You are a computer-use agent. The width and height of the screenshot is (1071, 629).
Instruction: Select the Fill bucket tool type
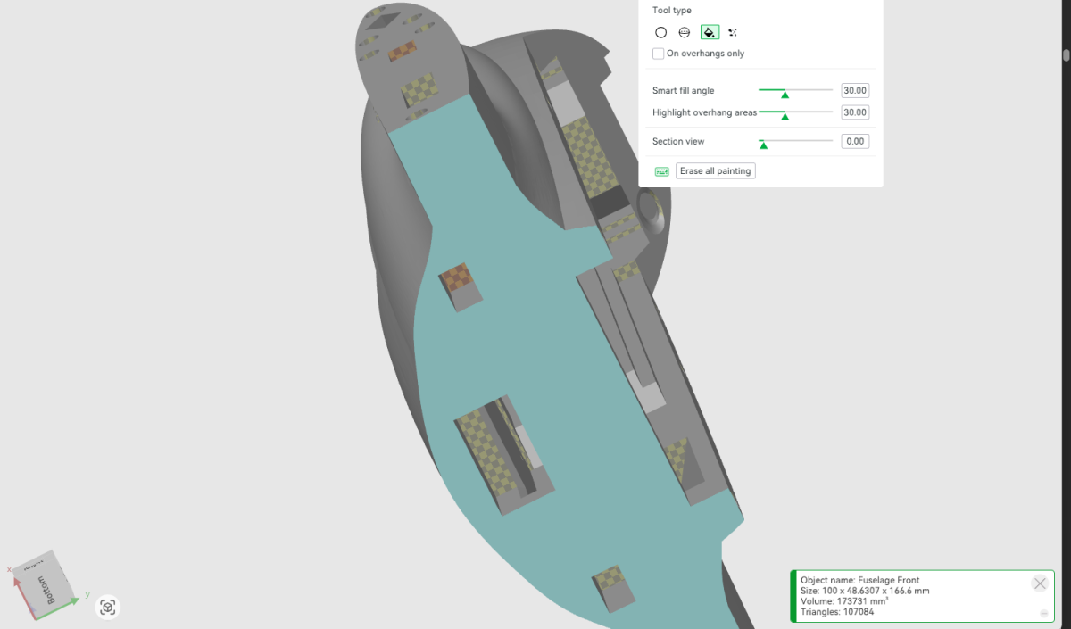point(710,32)
